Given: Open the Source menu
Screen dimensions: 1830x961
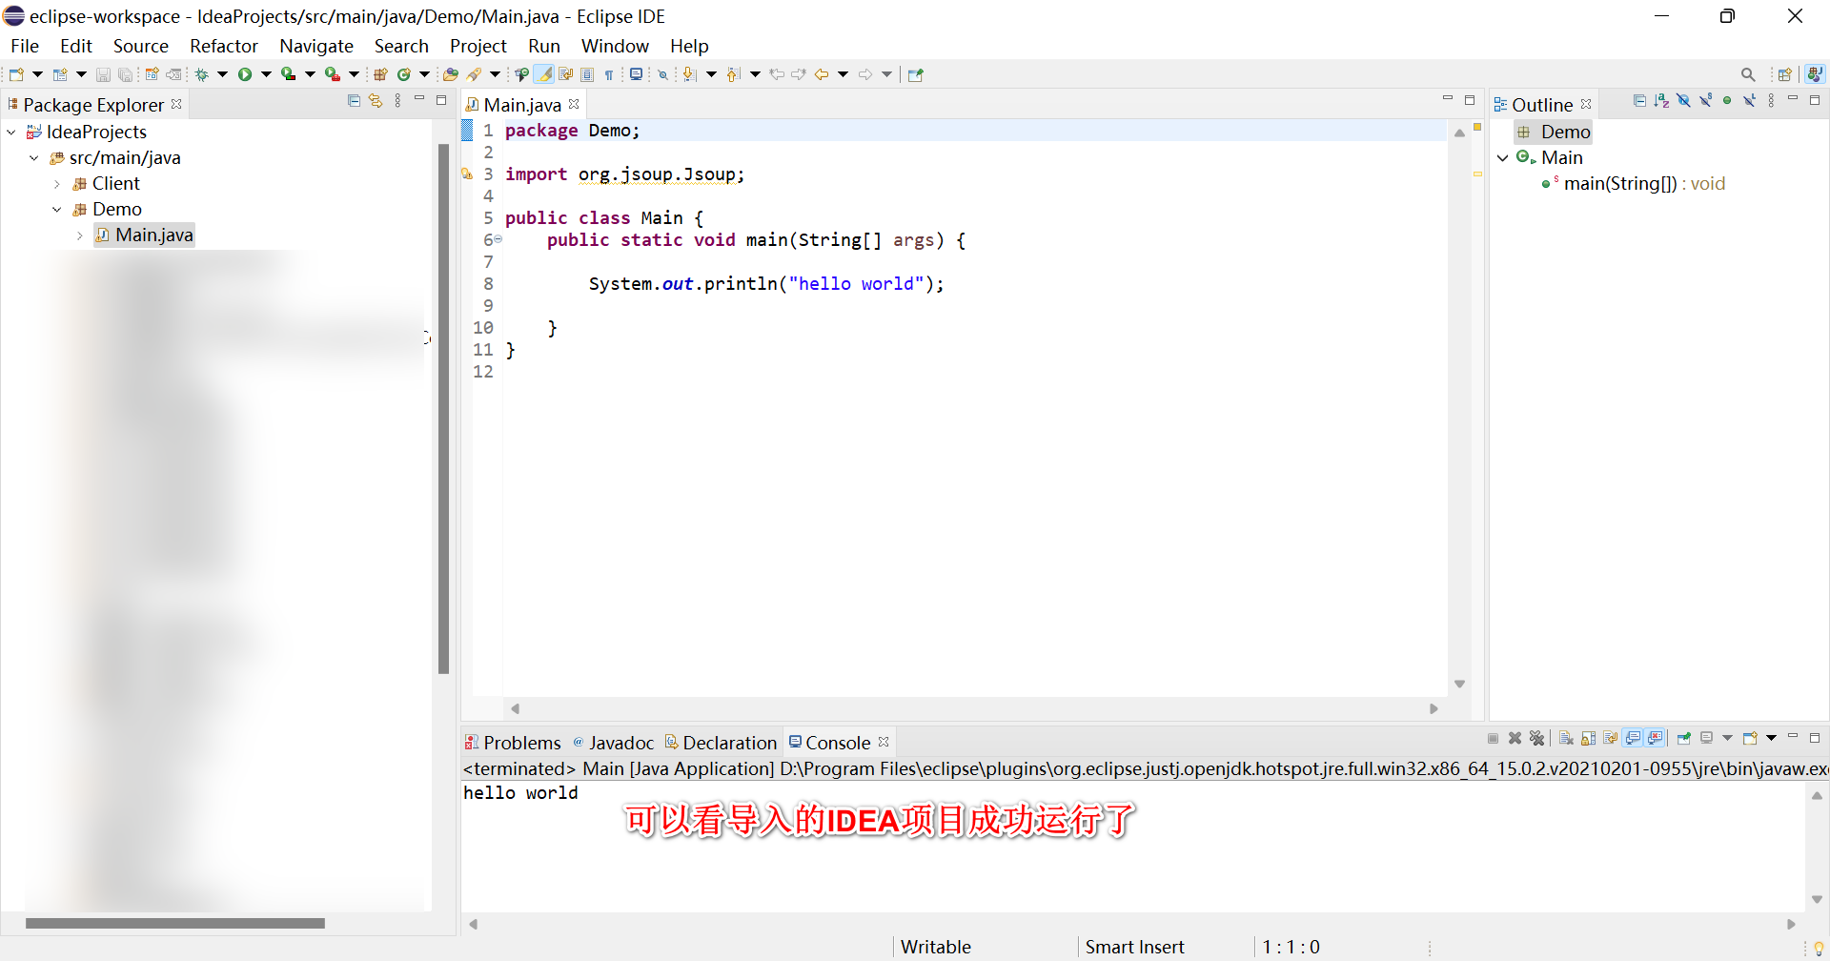Looking at the screenshot, I should point(141,46).
